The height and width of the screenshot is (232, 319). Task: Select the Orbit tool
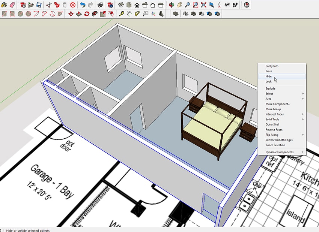pyautogui.click(x=171, y=4)
